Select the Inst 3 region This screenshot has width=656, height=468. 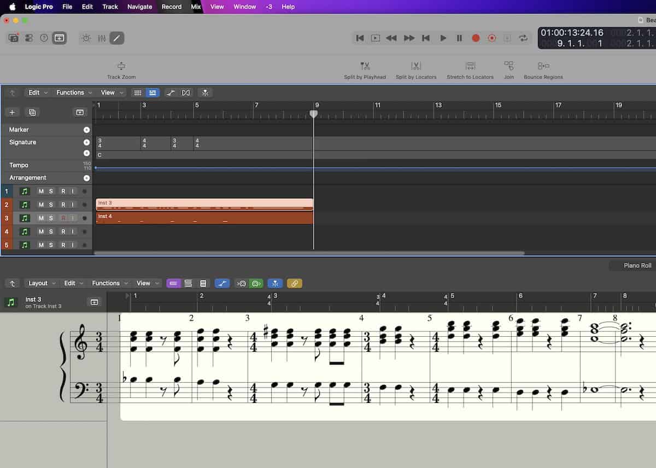204,204
